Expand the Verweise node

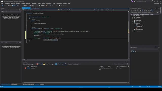coord(133,19)
